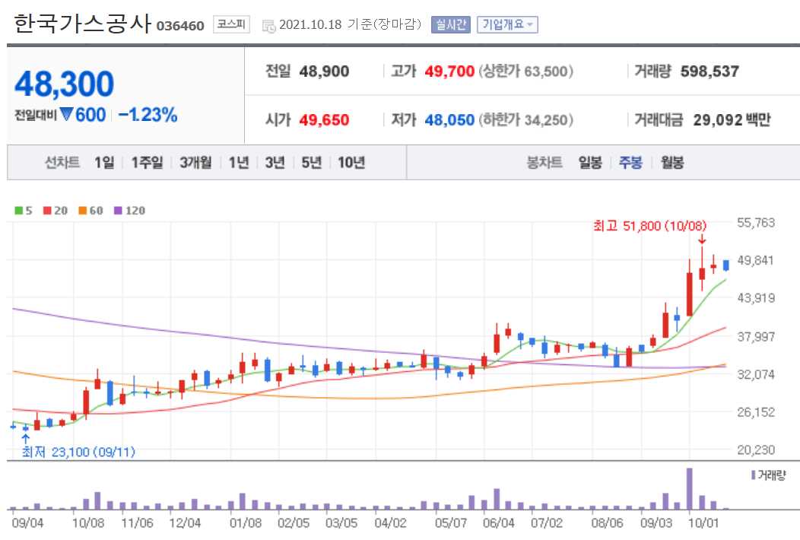Click the 거래대금 29,092 value
This screenshot has height=540, width=800.
[718, 120]
